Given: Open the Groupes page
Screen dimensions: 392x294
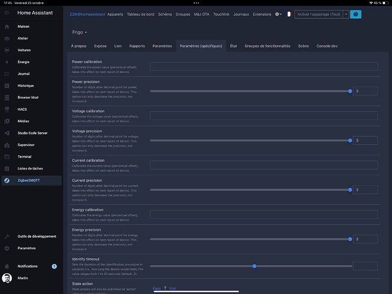Looking at the screenshot, I should [182, 14].
